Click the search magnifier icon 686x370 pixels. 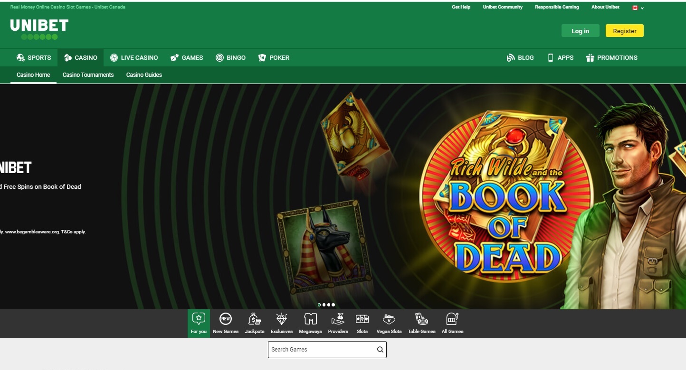tap(380, 350)
